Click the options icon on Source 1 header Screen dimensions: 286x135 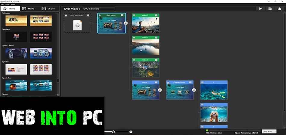156,82
